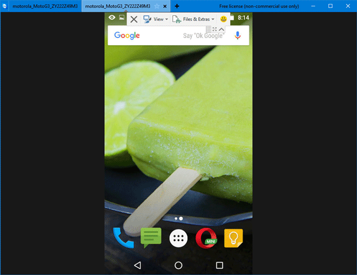357x275 pixels.
Task: Tap the Say "Ok Google" search field
Action: click(203, 36)
